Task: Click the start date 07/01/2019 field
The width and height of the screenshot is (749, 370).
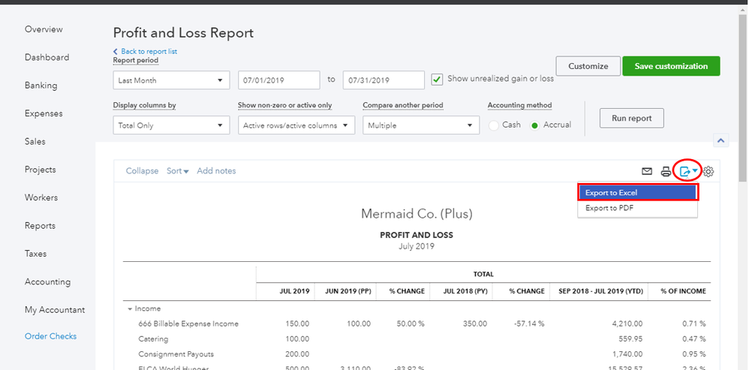Action: (x=279, y=80)
